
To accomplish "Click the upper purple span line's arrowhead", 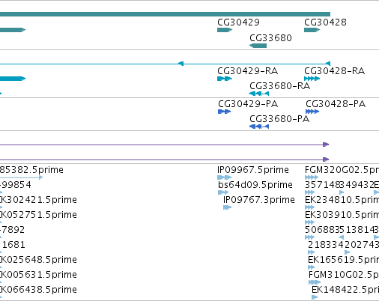I will (326, 145).
